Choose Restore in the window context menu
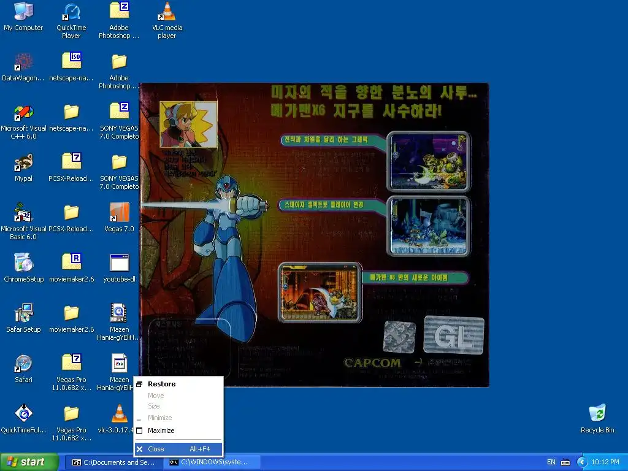The width and height of the screenshot is (628, 471). pyautogui.click(x=178, y=384)
